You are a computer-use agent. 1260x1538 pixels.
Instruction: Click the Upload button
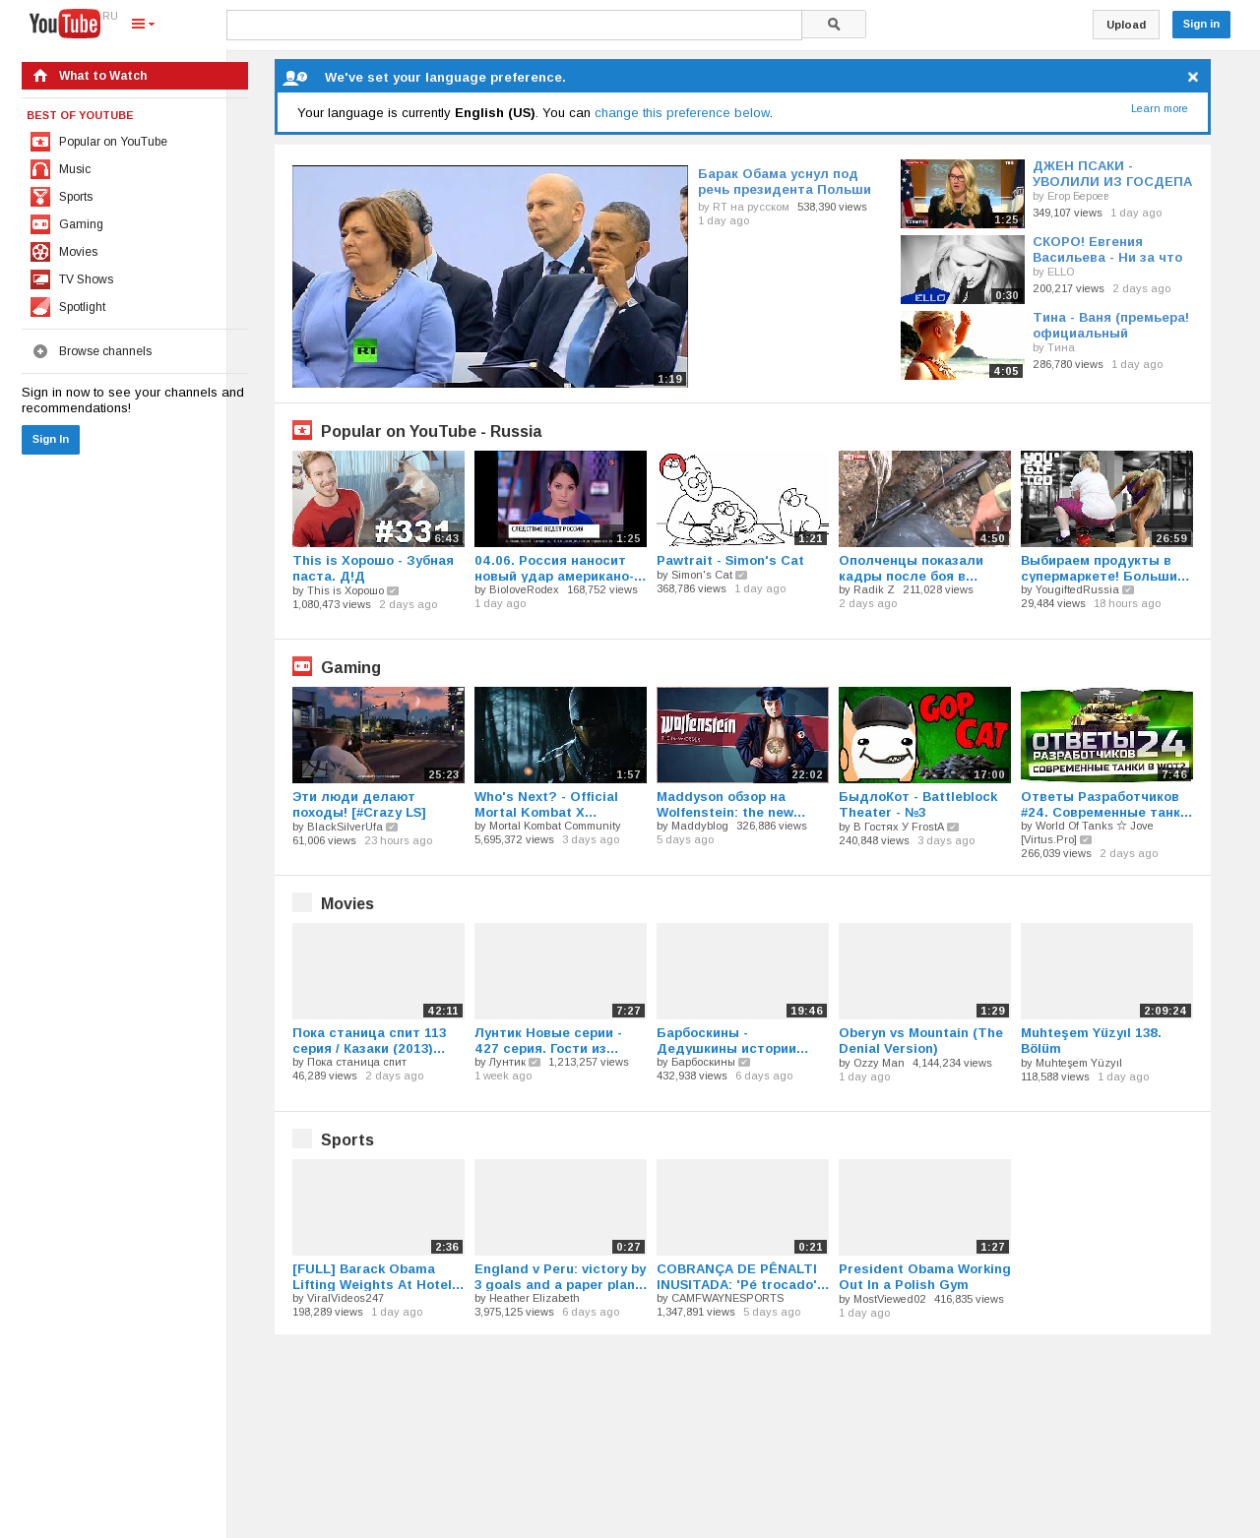click(x=1126, y=25)
